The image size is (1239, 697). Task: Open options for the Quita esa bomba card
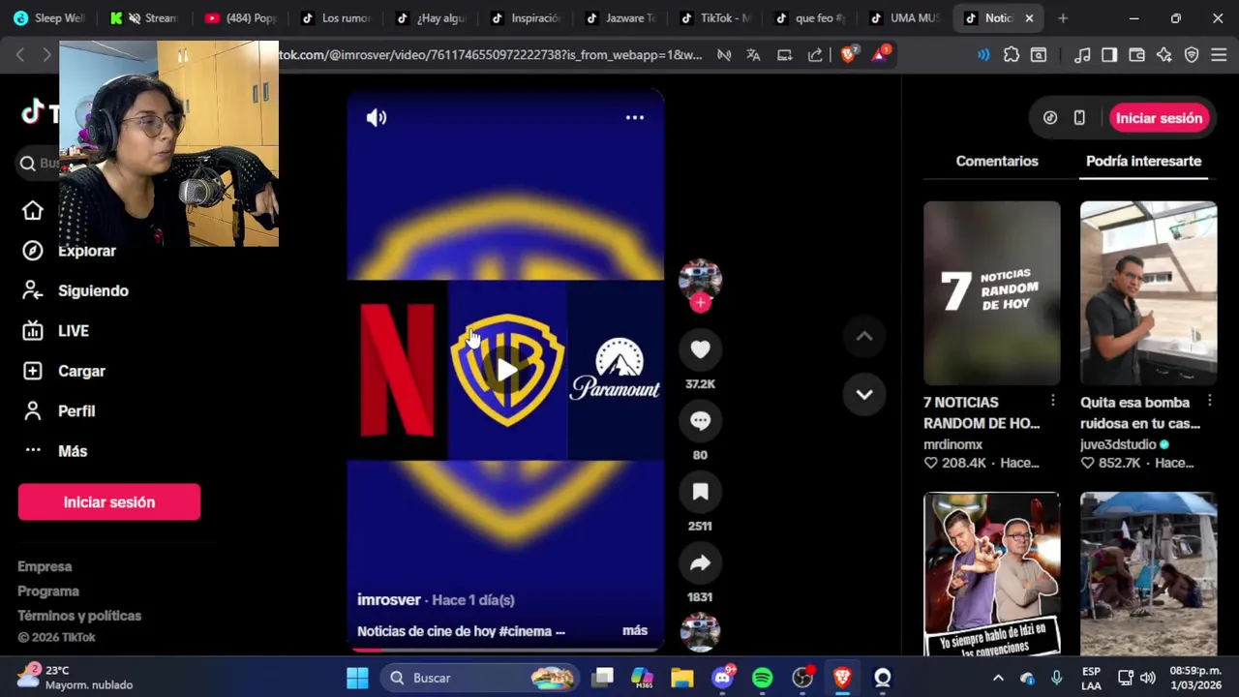(x=1209, y=401)
